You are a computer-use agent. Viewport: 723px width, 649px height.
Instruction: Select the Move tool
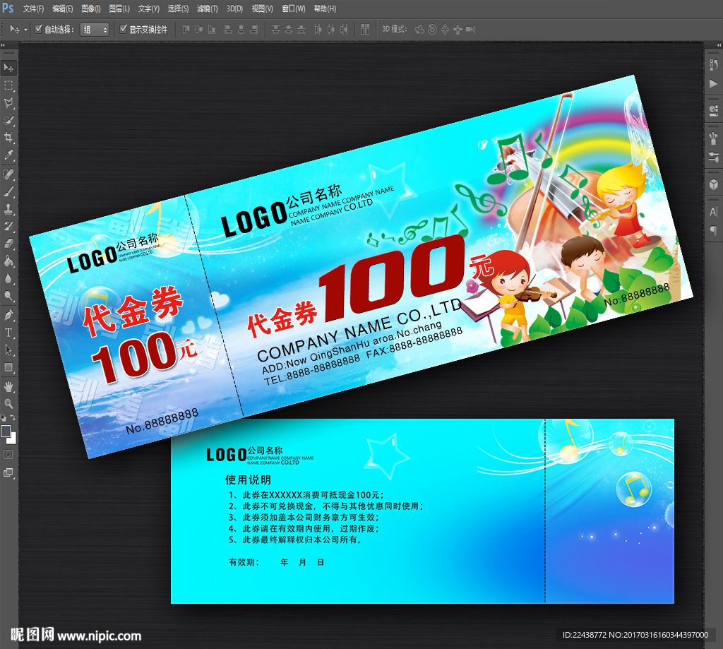[x=8, y=68]
